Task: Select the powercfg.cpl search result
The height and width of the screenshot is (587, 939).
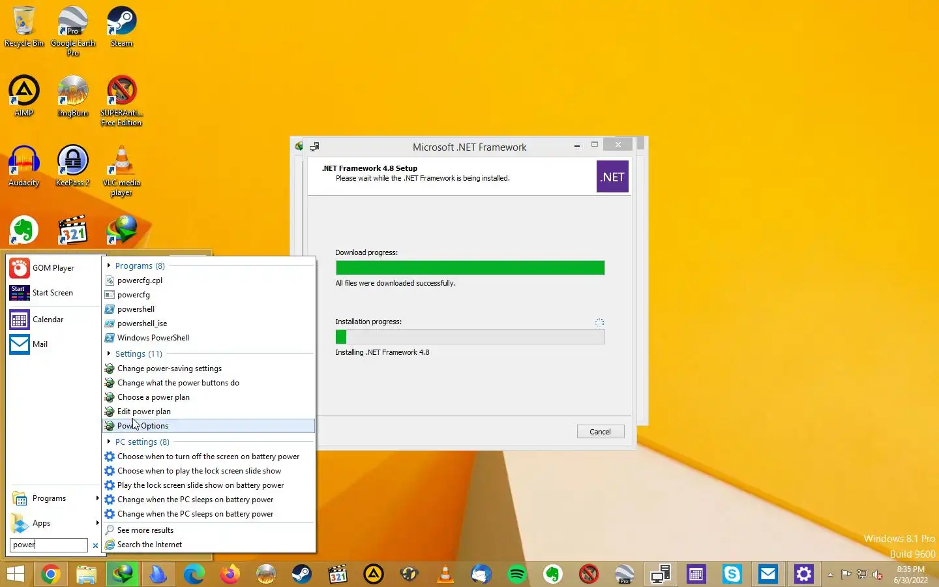Action: click(x=209, y=280)
